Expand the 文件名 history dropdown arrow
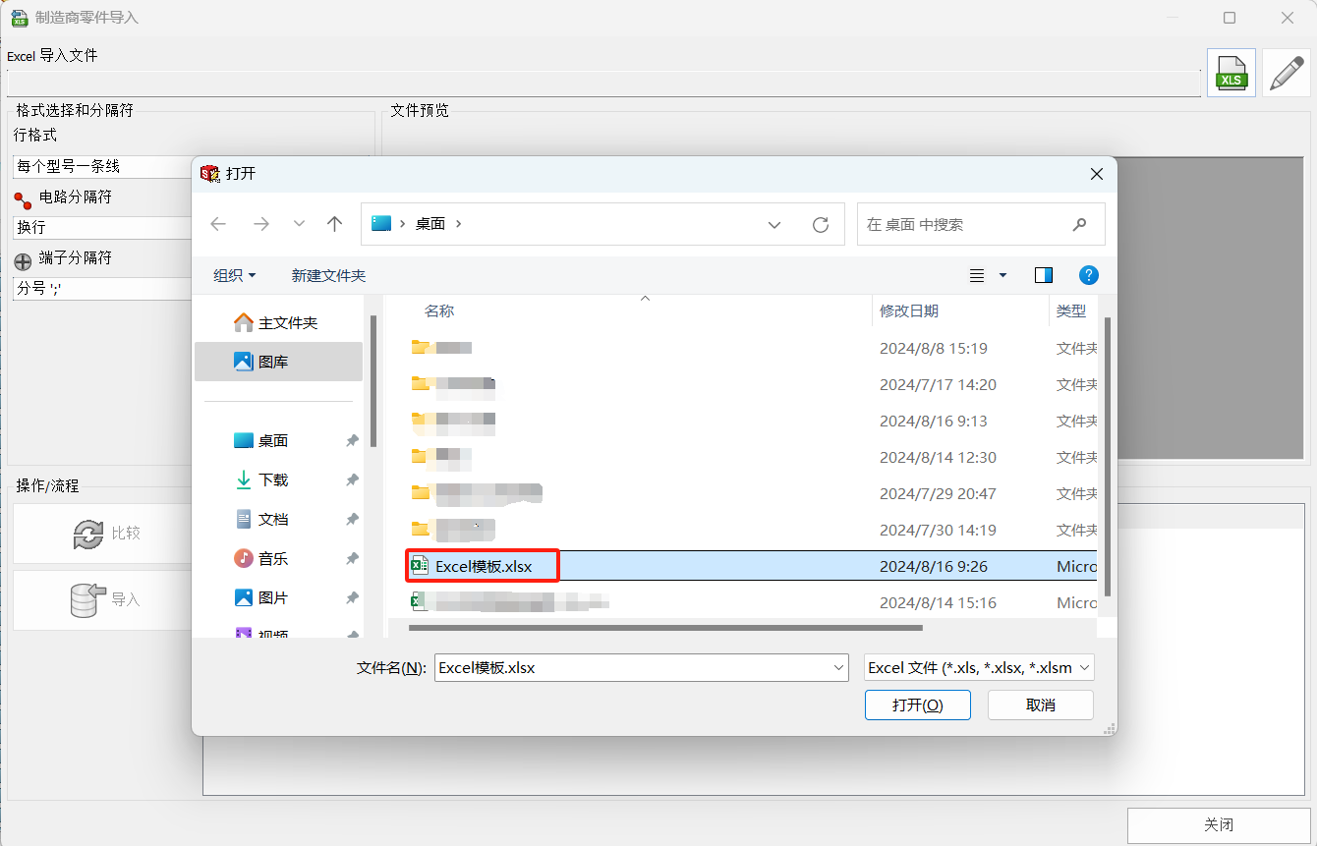The width and height of the screenshot is (1317, 846). coord(838,668)
